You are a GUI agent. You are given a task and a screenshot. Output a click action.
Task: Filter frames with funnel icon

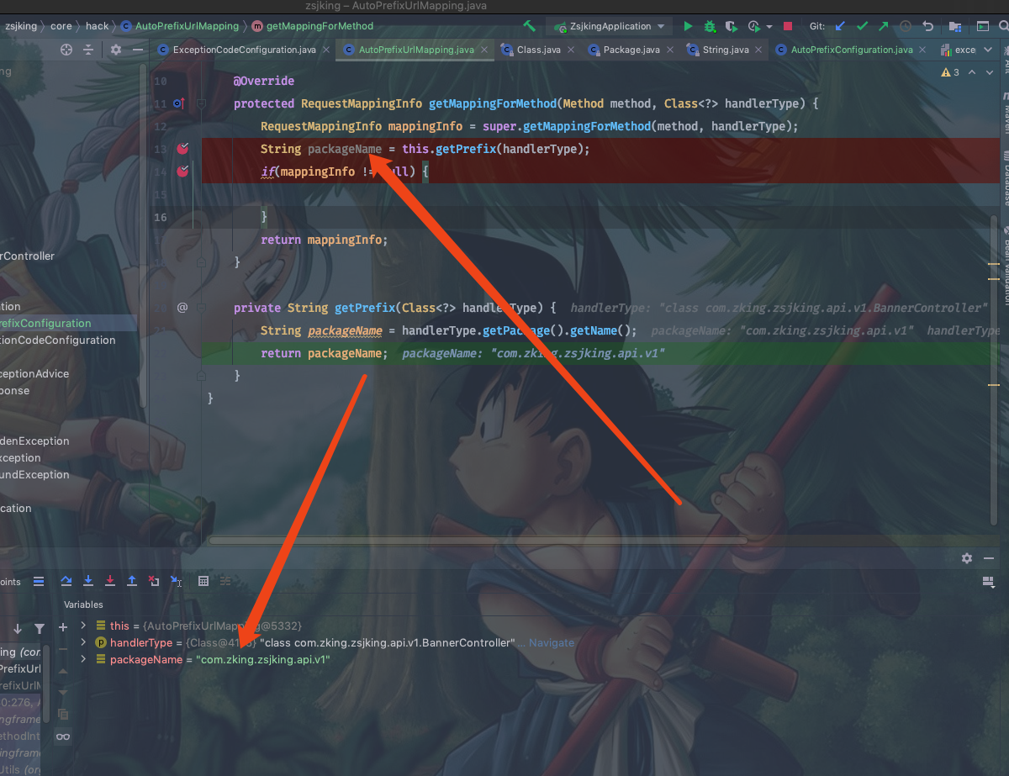[40, 628]
